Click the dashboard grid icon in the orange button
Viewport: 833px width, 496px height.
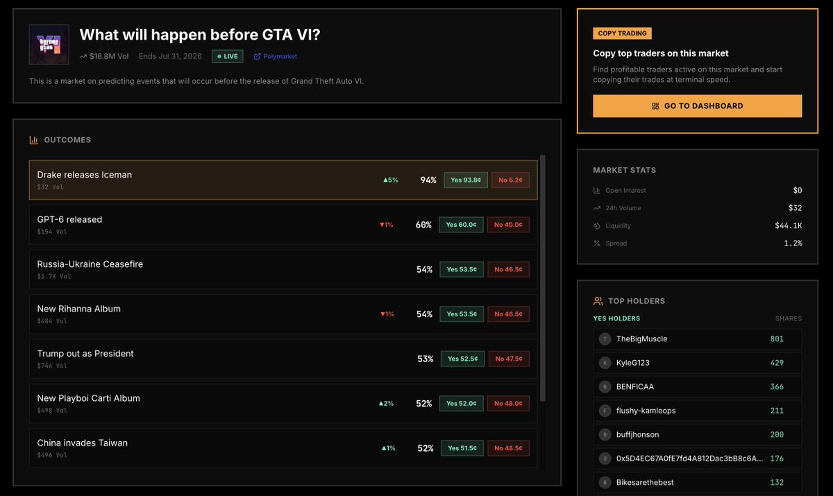click(x=655, y=106)
